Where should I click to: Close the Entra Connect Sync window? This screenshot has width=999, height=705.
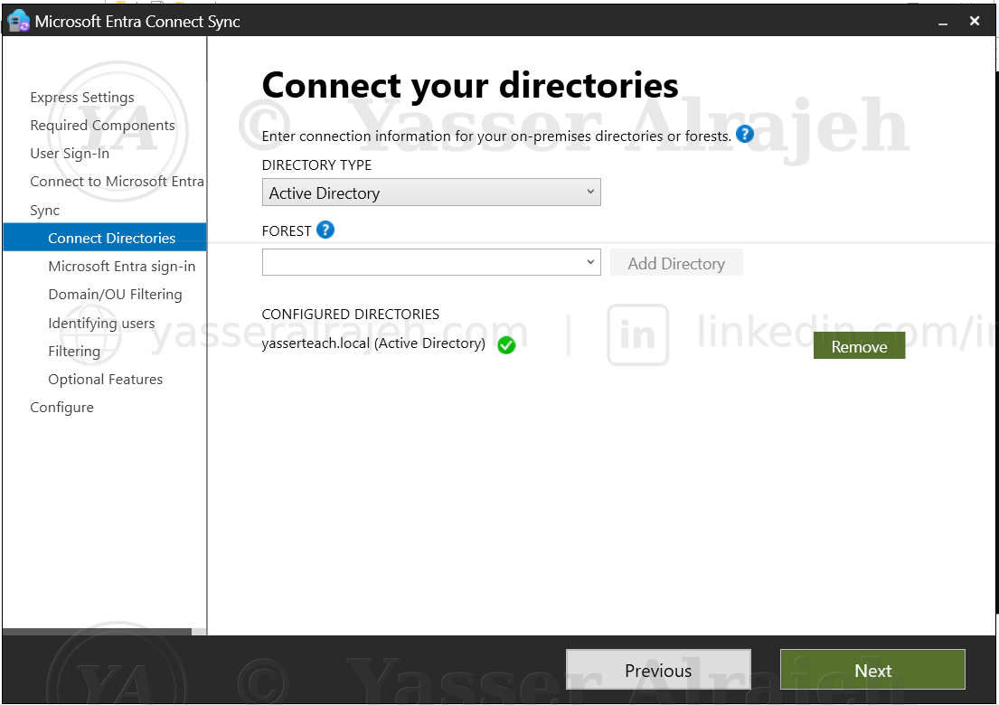tap(975, 21)
